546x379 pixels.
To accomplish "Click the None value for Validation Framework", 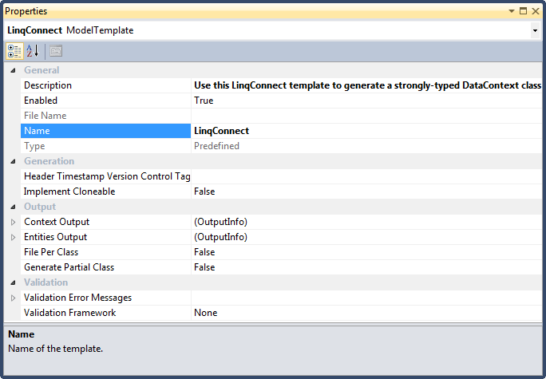I will 206,313.
